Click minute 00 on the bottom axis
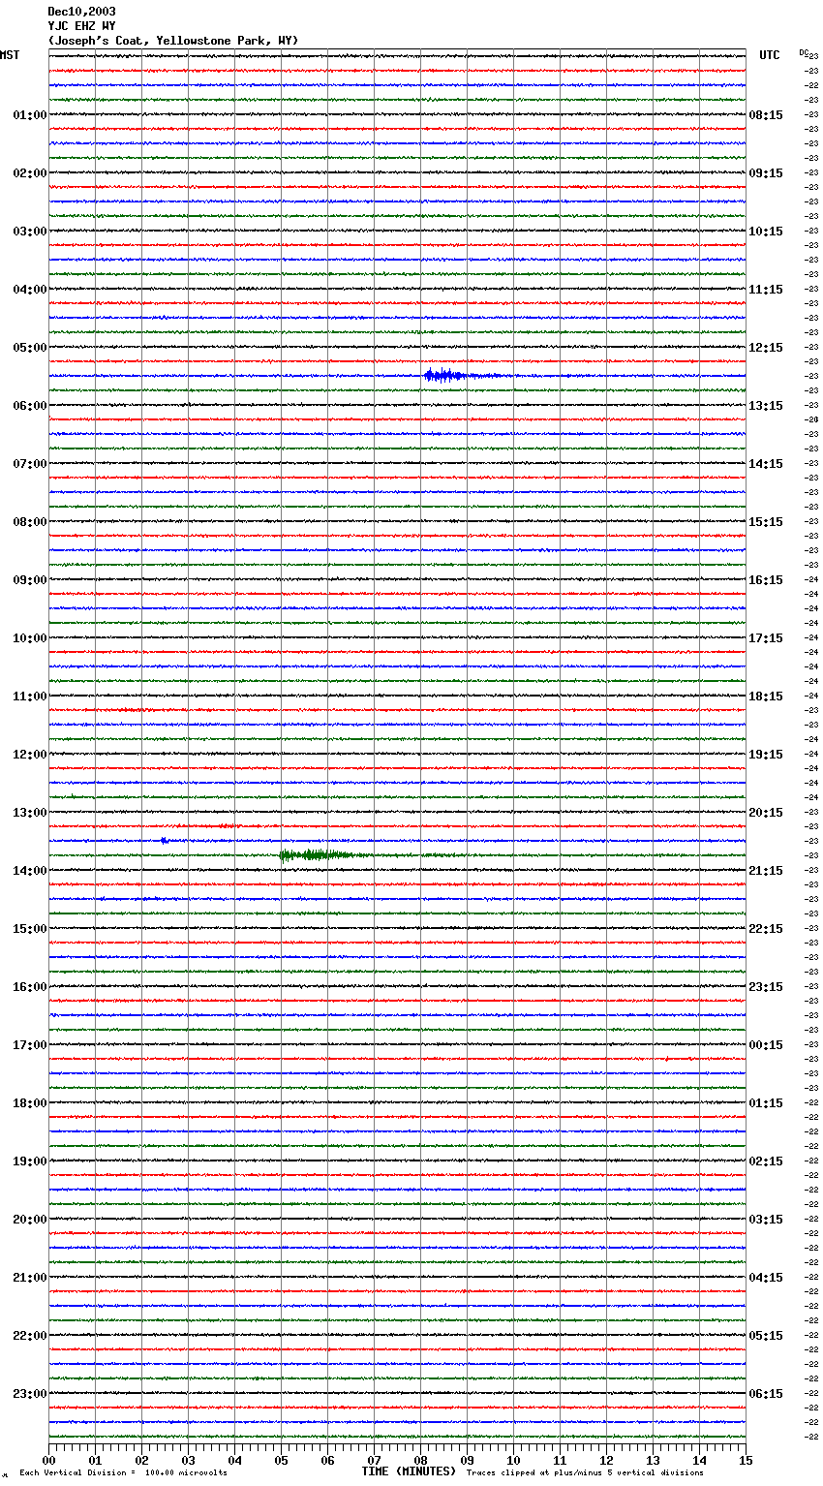The height and width of the screenshot is (1486, 823). click(48, 1460)
